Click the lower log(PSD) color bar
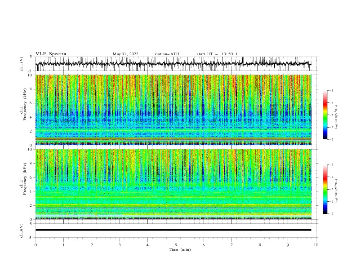Viewport: 356px width, 275px height. 325,189
